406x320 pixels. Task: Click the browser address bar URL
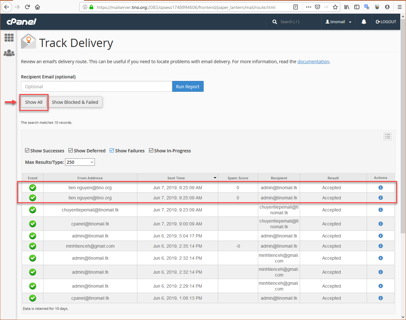(186, 7)
